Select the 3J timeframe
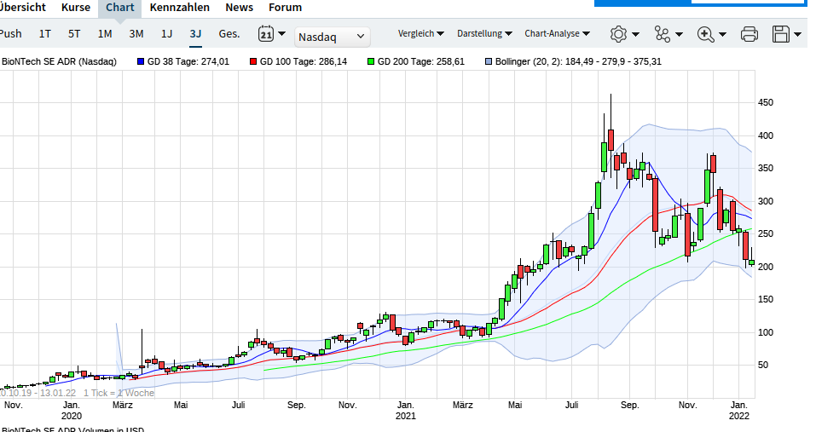The height and width of the screenshot is (432, 816). pos(195,34)
